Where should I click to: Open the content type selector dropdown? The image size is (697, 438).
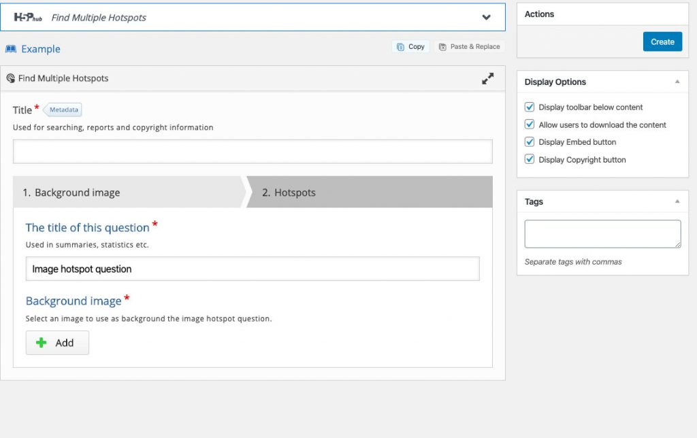click(x=486, y=17)
